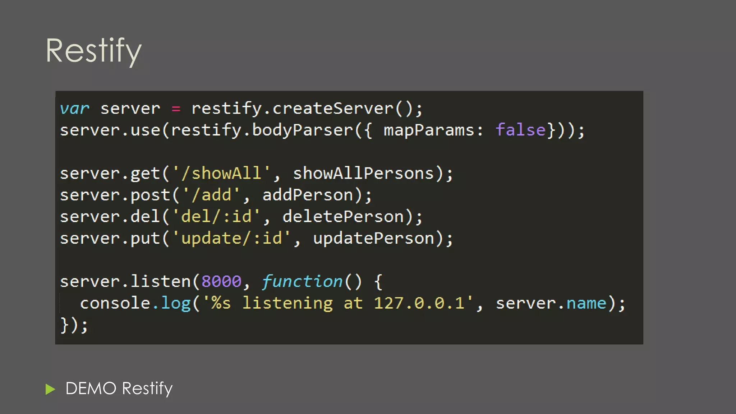Image resolution: width=736 pixels, height=414 pixels.
Task: Click 'name' in server.name
Action: [x=586, y=303]
